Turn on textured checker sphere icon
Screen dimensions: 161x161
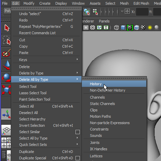coord(143,28)
